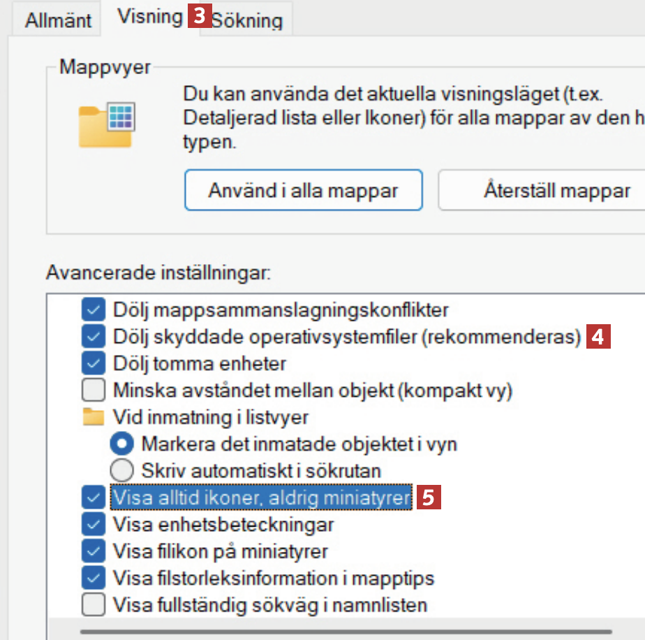
Task: Click the horizontal scrollbar below the settings list
Action: (x=349, y=632)
